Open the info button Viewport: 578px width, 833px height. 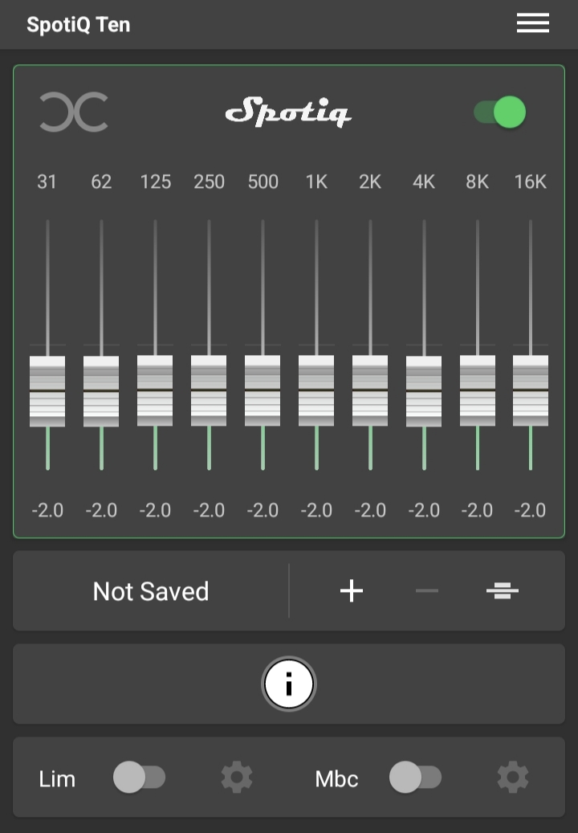289,684
